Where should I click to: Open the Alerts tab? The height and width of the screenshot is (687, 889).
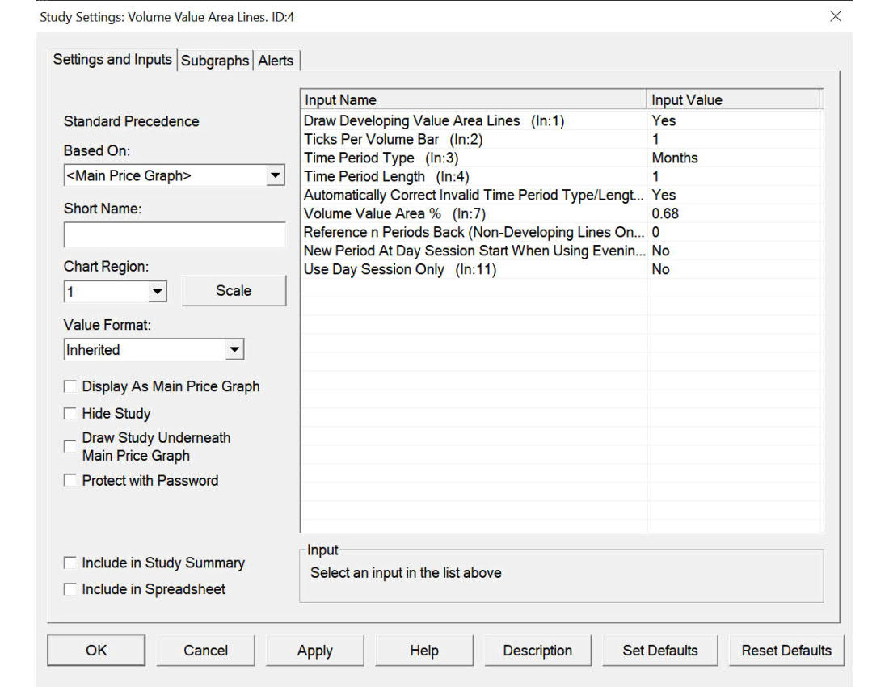pyautogui.click(x=276, y=61)
